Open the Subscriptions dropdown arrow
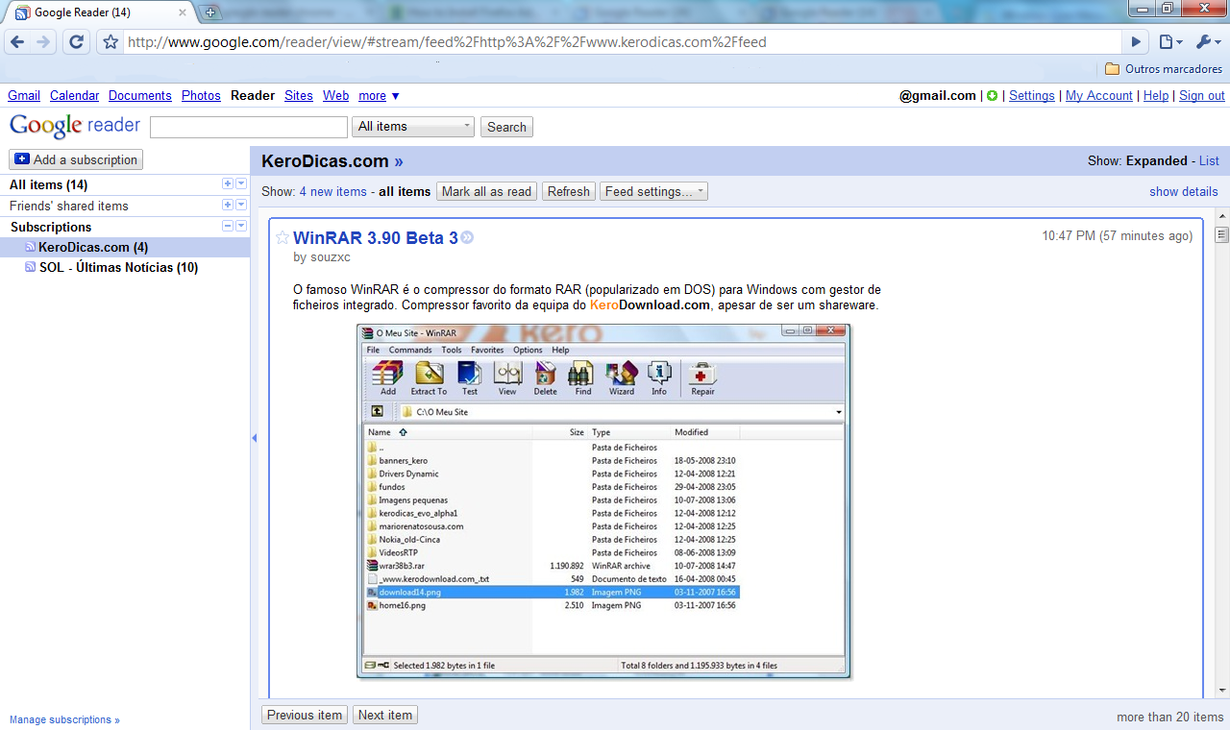The width and height of the screenshot is (1230, 730). [x=241, y=227]
